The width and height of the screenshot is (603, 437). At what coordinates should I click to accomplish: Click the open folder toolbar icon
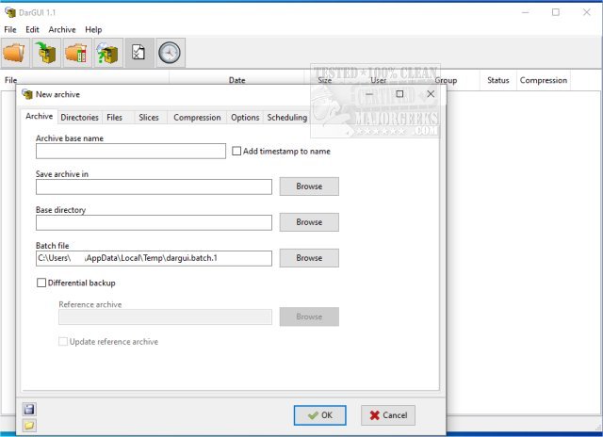point(16,54)
